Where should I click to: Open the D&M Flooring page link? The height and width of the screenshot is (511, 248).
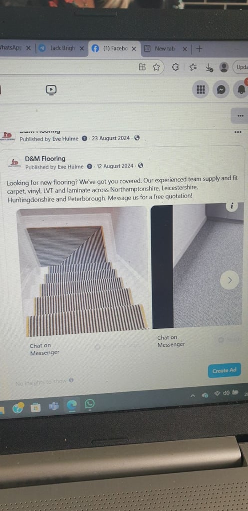point(45,159)
